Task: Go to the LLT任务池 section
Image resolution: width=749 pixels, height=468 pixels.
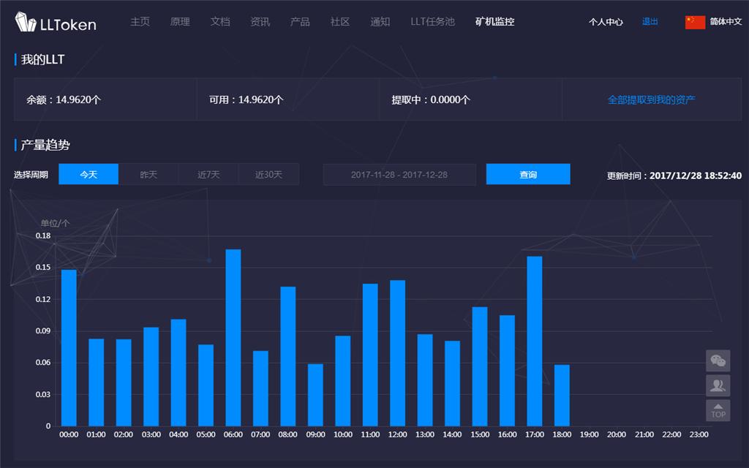Action: click(x=432, y=21)
